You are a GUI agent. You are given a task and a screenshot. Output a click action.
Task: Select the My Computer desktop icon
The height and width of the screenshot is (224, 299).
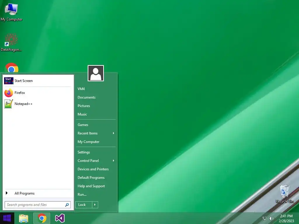click(11, 12)
